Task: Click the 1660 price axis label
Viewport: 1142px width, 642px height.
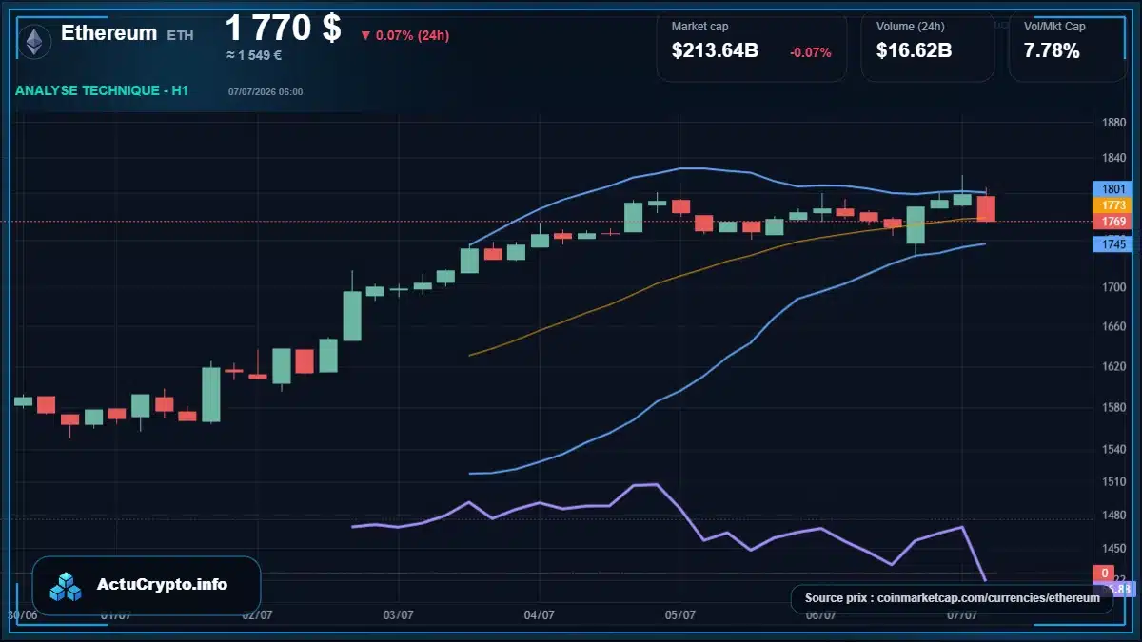Action: coord(1113,326)
